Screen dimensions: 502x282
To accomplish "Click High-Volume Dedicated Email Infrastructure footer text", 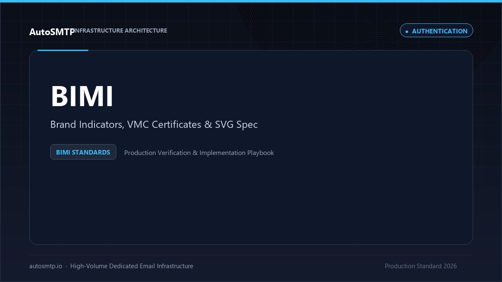I will coord(132,266).
